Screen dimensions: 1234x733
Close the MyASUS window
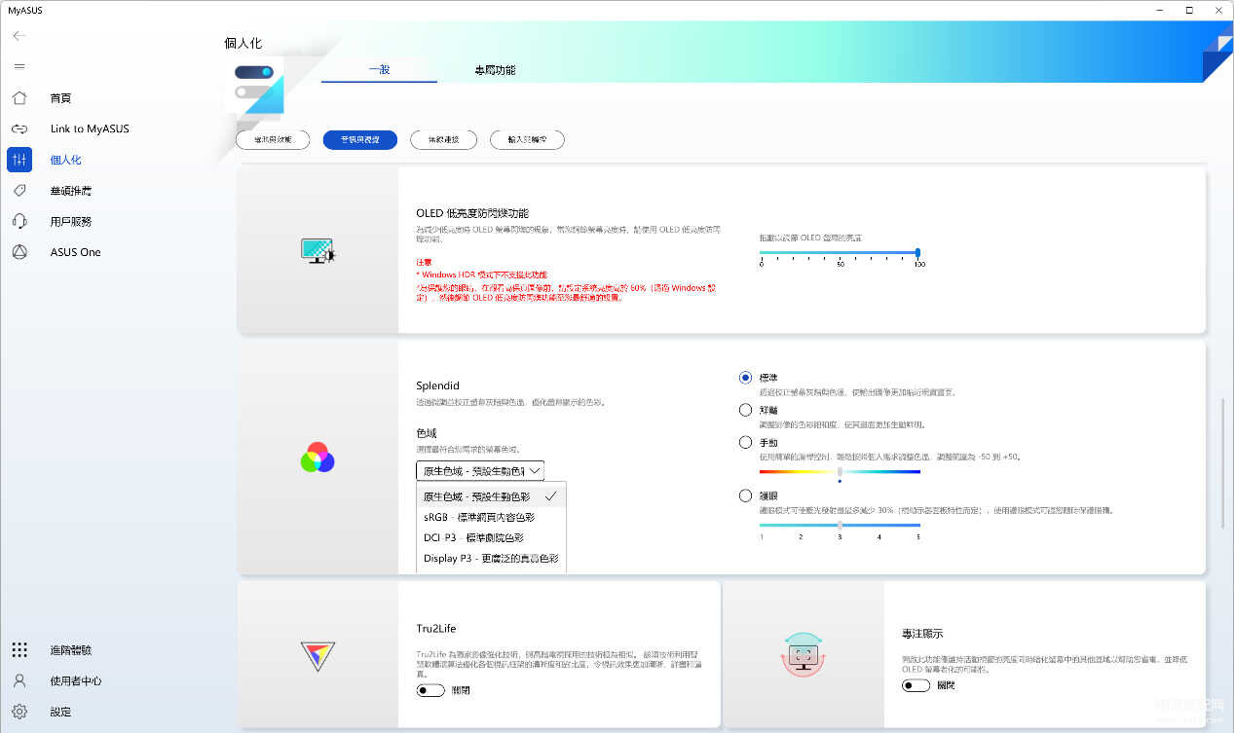click(x=1216, y=10)
